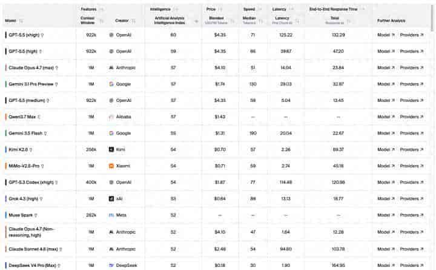Expand the Latency column group
436x270 pixels.
click(x=291, y=9)
